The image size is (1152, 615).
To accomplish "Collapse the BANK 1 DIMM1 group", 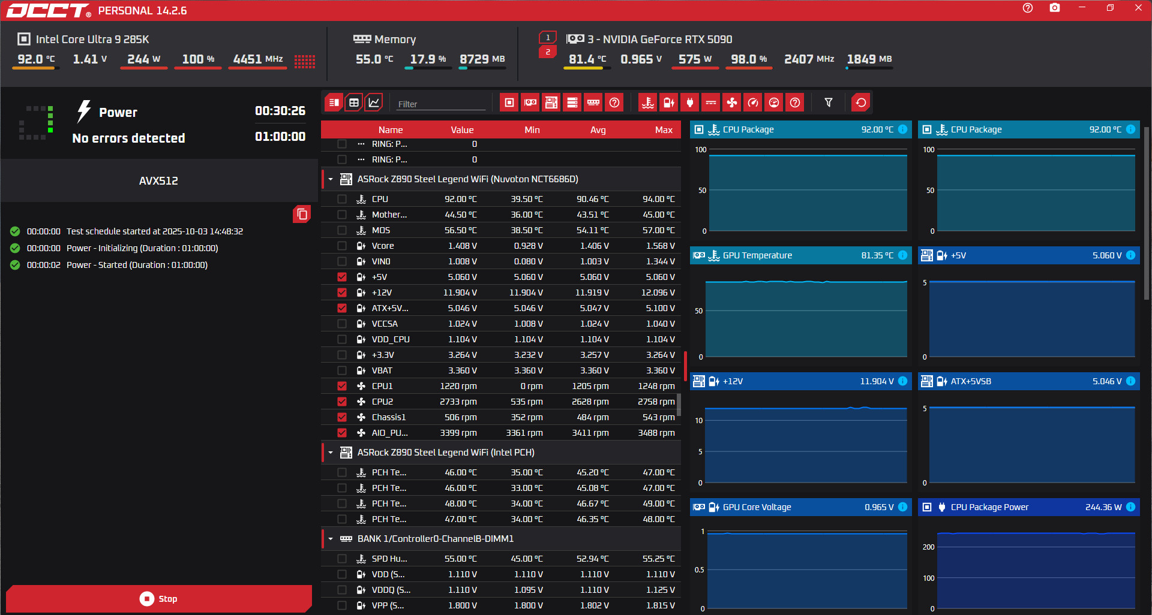I will tap(331, 539).
